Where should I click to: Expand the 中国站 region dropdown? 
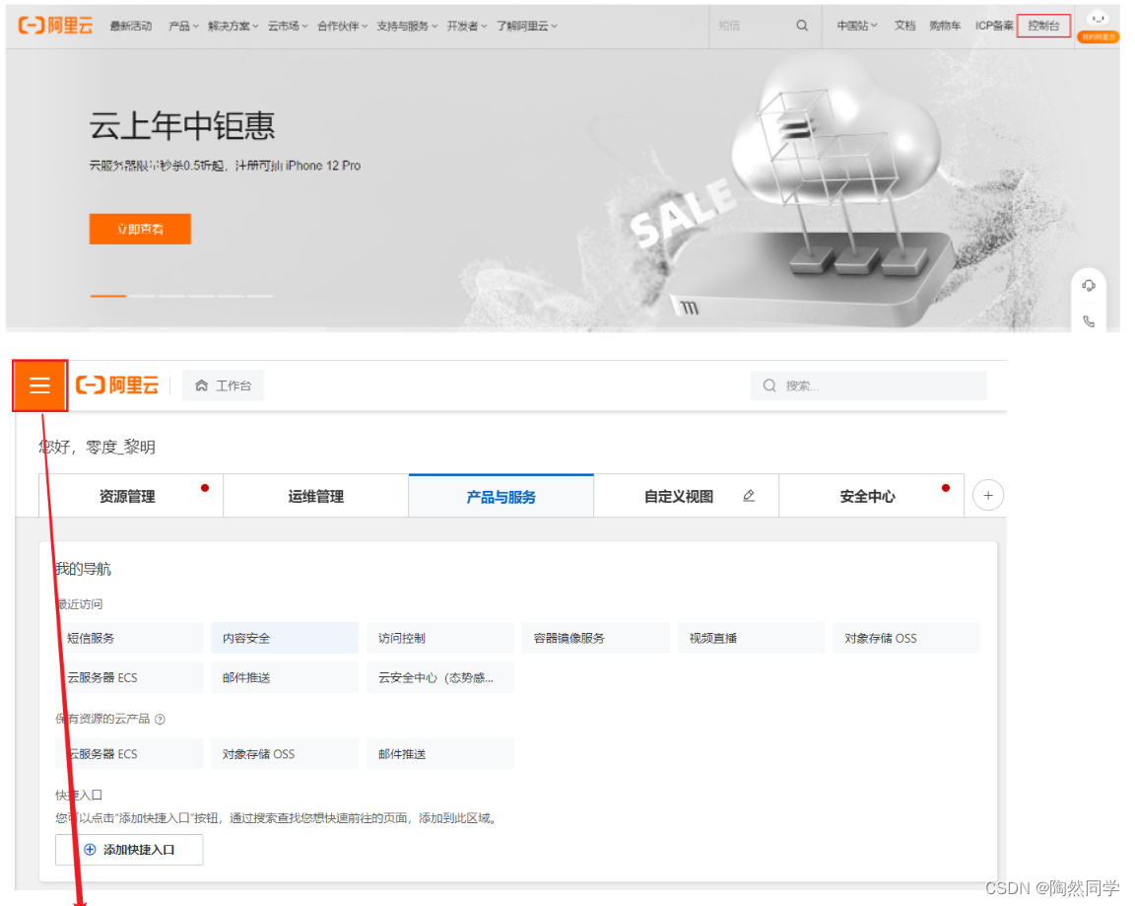click(x=857, y=26)
